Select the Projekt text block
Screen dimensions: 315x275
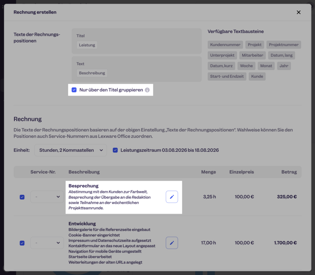(255, 44)
